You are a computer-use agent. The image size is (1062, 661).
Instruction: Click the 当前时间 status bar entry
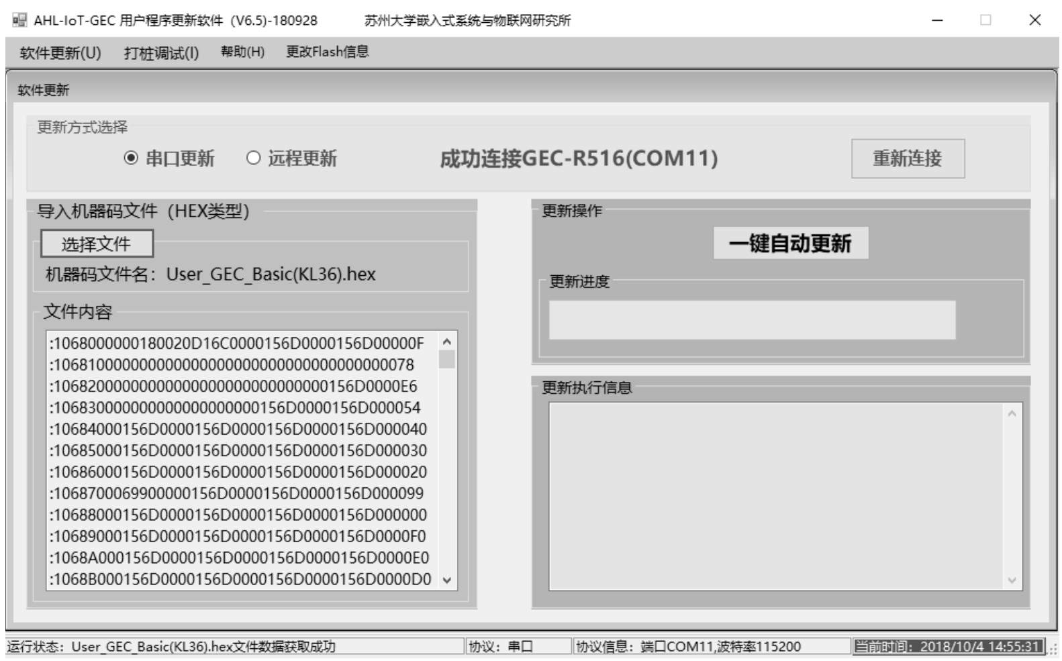[x=949, y=647]
